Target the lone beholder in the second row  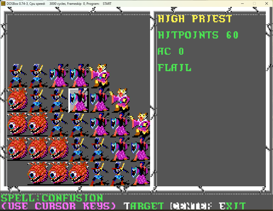17,100
